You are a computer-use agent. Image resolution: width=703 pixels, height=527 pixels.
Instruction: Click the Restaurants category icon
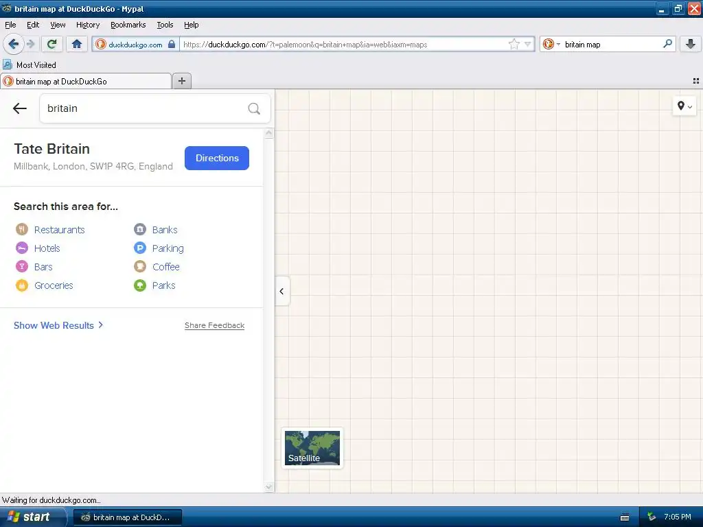[x=22, y=229]
